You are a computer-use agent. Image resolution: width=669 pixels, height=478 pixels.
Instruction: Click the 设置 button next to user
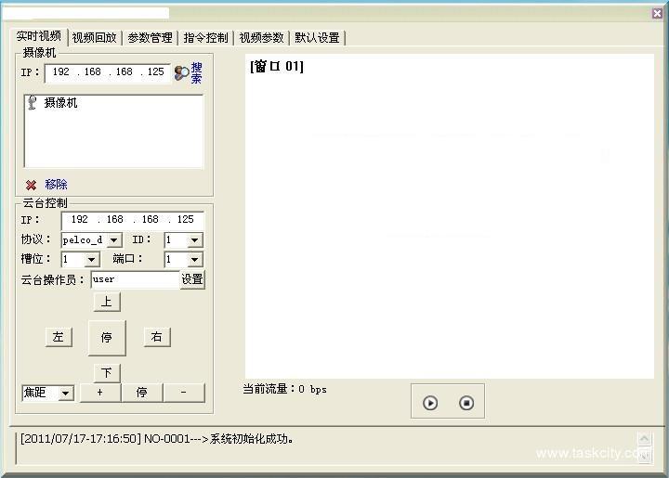tap(192, 279)
